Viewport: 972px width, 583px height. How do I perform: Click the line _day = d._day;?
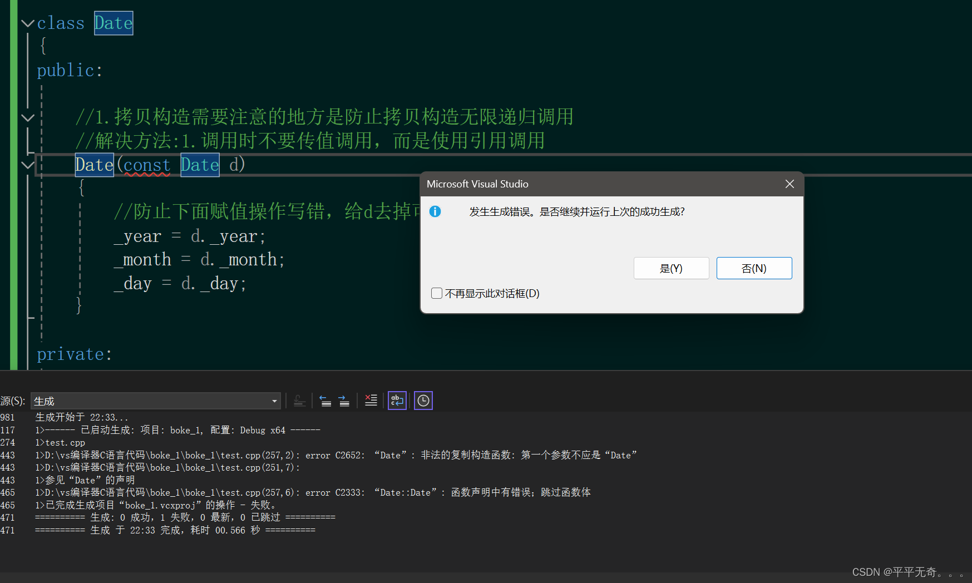click(x=180, y=284)
